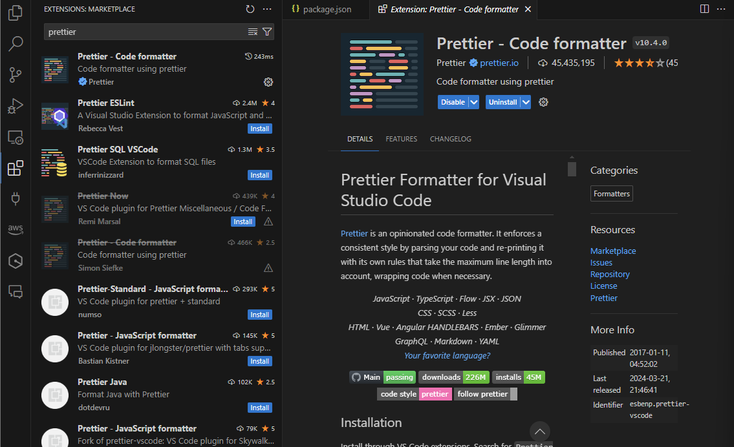Open the Search view in activity bar

point(16,43)
